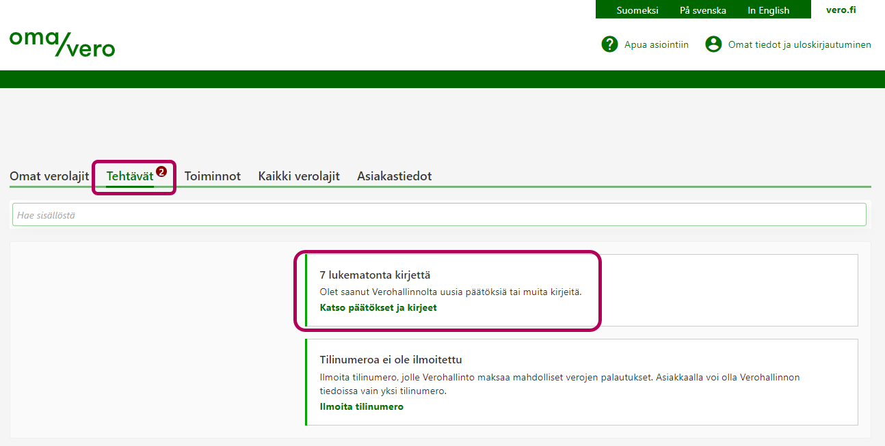Click Ilmoita tilinumero link

[362, 406]
